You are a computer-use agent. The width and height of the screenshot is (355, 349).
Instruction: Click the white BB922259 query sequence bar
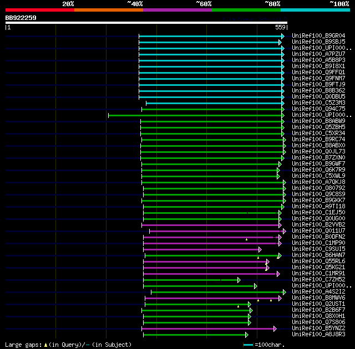click(x=146, y=23)
